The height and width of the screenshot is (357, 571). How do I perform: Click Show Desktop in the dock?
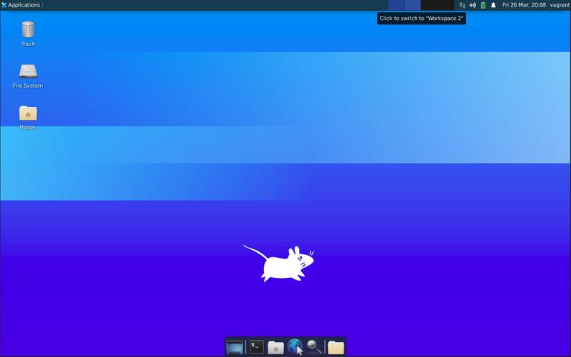pyautogui.click(x=235, y=347)
